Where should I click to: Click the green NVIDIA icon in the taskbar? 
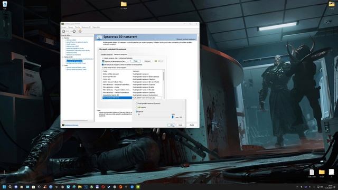[x=138, y=187]
